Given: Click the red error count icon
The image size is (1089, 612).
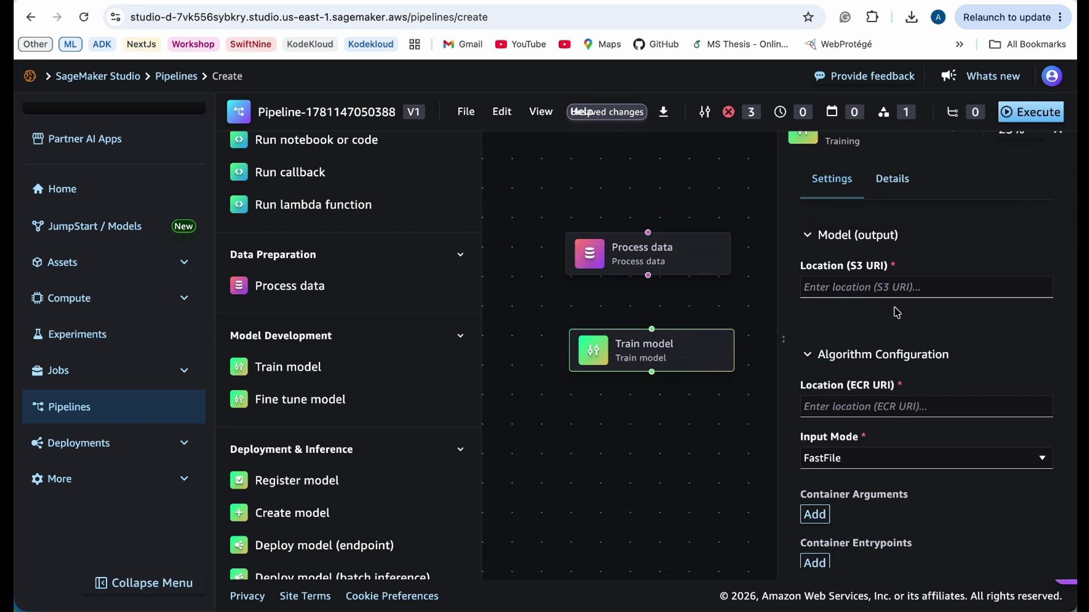Looking at the screenshot, I should [729, 112].
